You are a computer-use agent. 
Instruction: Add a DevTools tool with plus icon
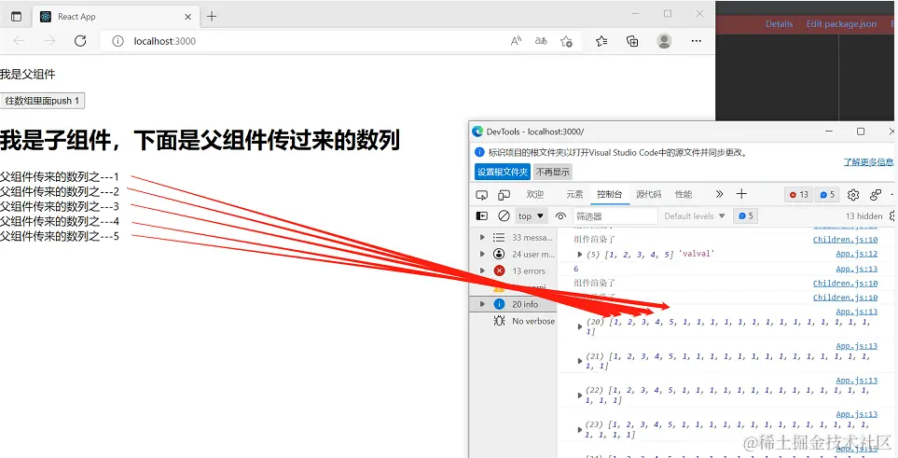741,194
